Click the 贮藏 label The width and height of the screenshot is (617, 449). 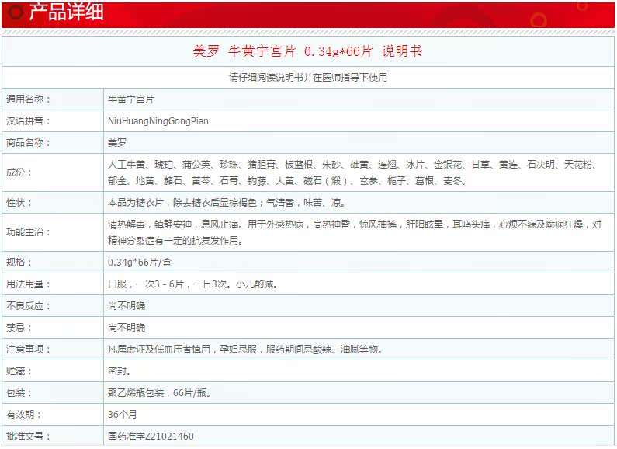19,371
